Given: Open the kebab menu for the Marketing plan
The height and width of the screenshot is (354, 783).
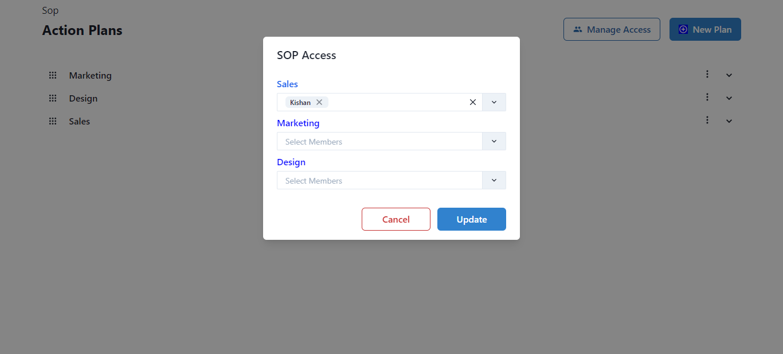Looking at the screenshot, I should (x=707, y=74).
